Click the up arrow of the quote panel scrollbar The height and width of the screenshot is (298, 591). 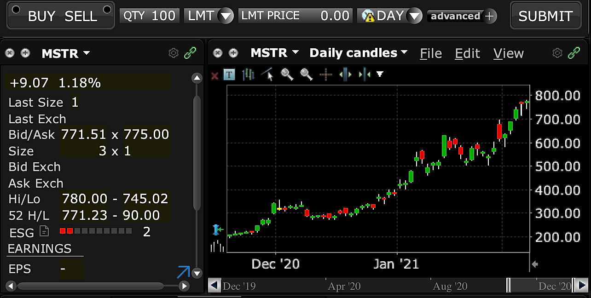(x=197, y=78)
